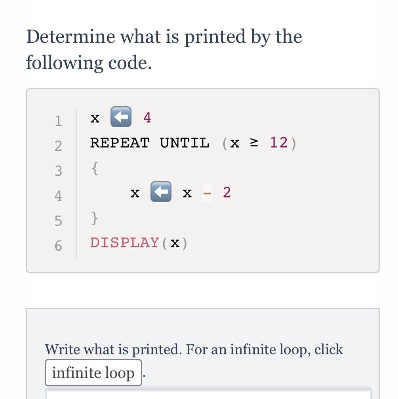The width and height of the screenshot is (398, 399).
Task: Click the opening curly brace on line 3
Action: [x=95, y=169]
